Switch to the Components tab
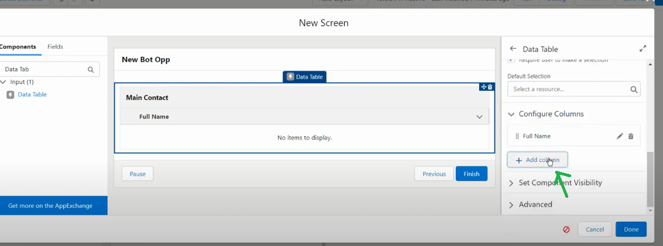Image resolution: width=663 pixels, height=246 pixels. 18,46
